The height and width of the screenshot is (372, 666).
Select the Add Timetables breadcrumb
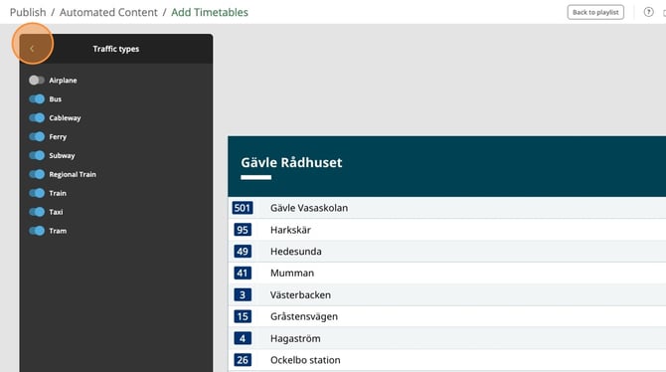[x=210, y=12]
